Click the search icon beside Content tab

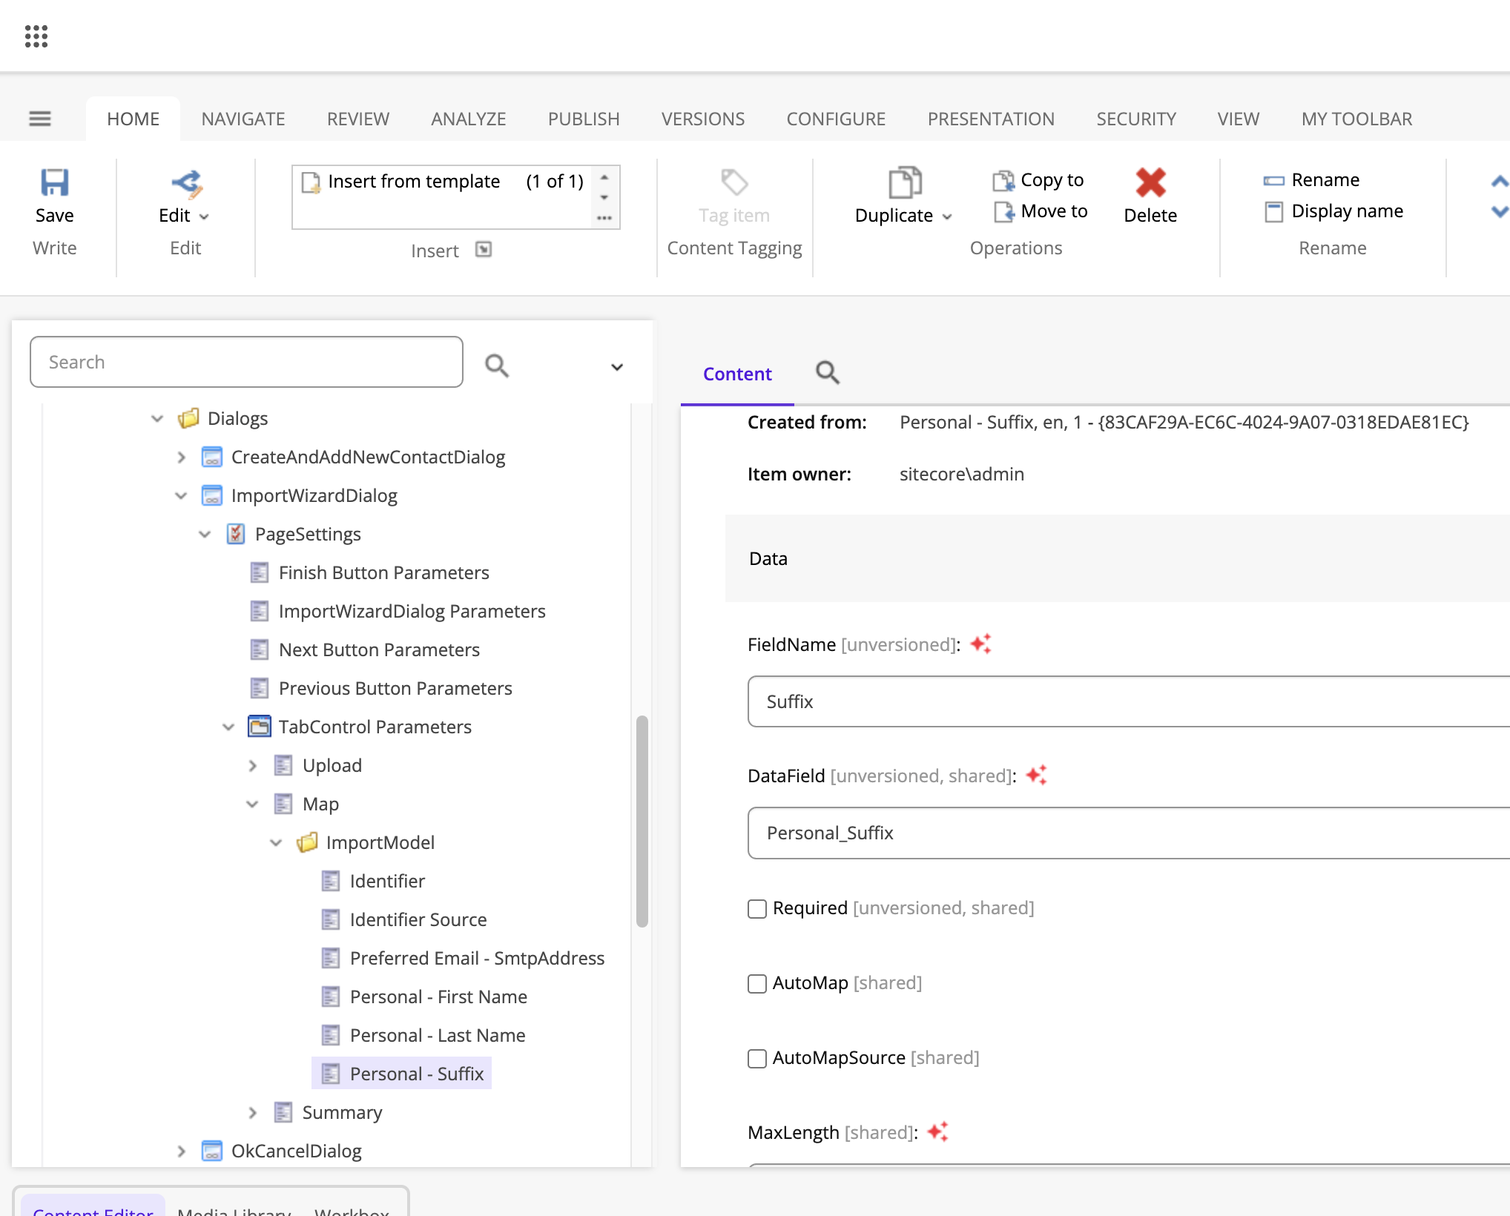pyautogui.click(x=828, y=372)
